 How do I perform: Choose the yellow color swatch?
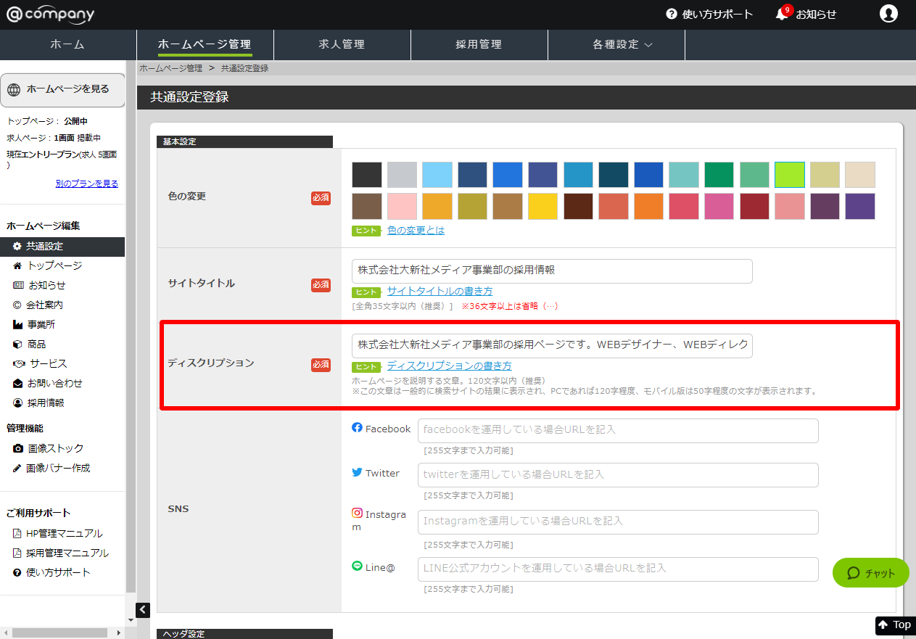(542, 207)
